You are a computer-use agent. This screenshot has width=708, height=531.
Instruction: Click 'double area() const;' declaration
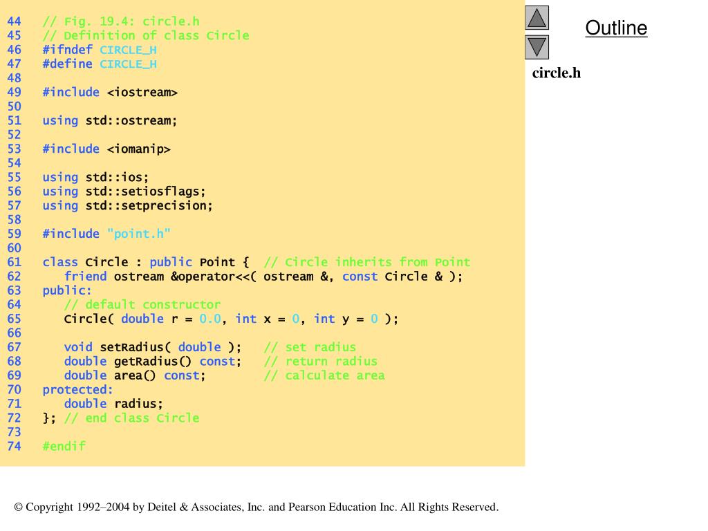point(135,375)
